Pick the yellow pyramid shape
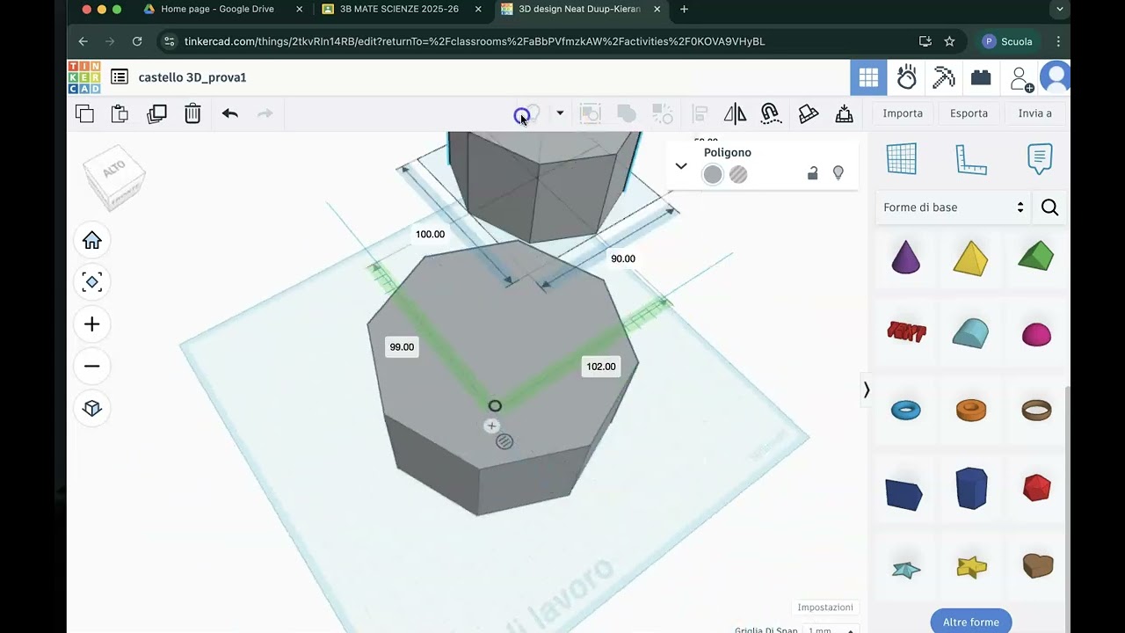 click(971, 258)
